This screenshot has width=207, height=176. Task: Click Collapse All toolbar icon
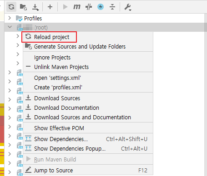[x=112, y=7]
